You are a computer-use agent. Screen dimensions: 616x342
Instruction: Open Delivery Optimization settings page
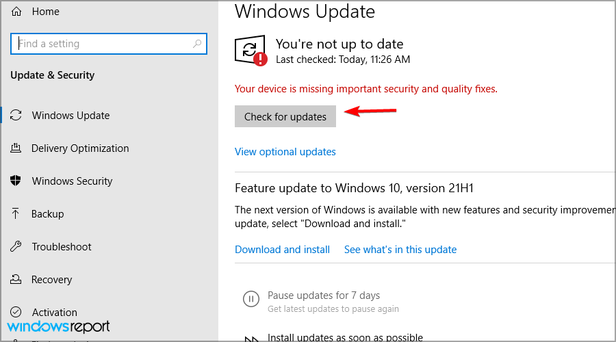[x=80, y=148]
